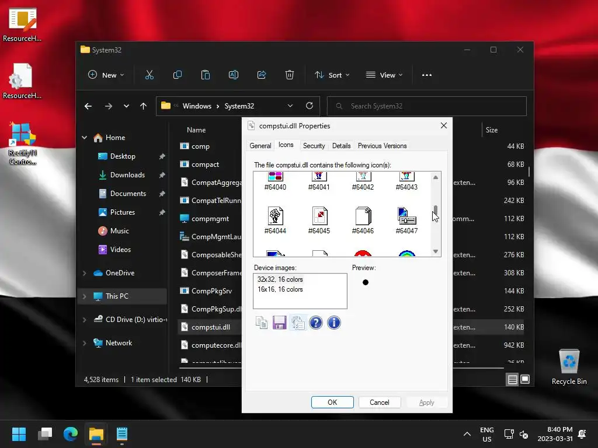Click the Copy icon in Explorer toolbar
Image resolution: width=598 pixels, height=448 pixels.
178,75
